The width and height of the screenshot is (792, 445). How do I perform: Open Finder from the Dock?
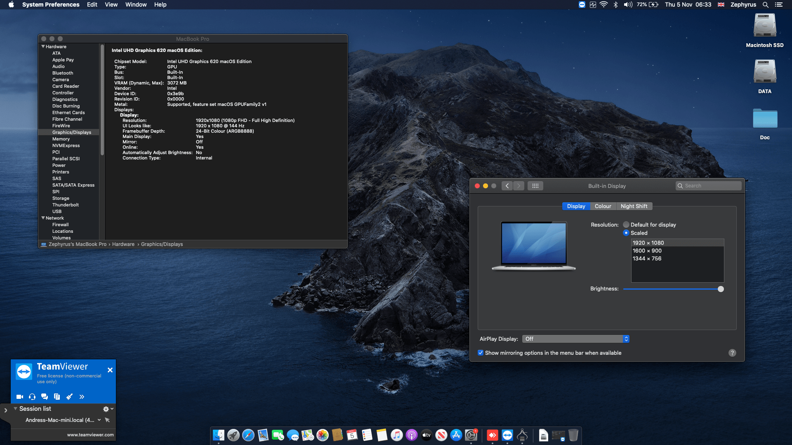tap(219, 435)
